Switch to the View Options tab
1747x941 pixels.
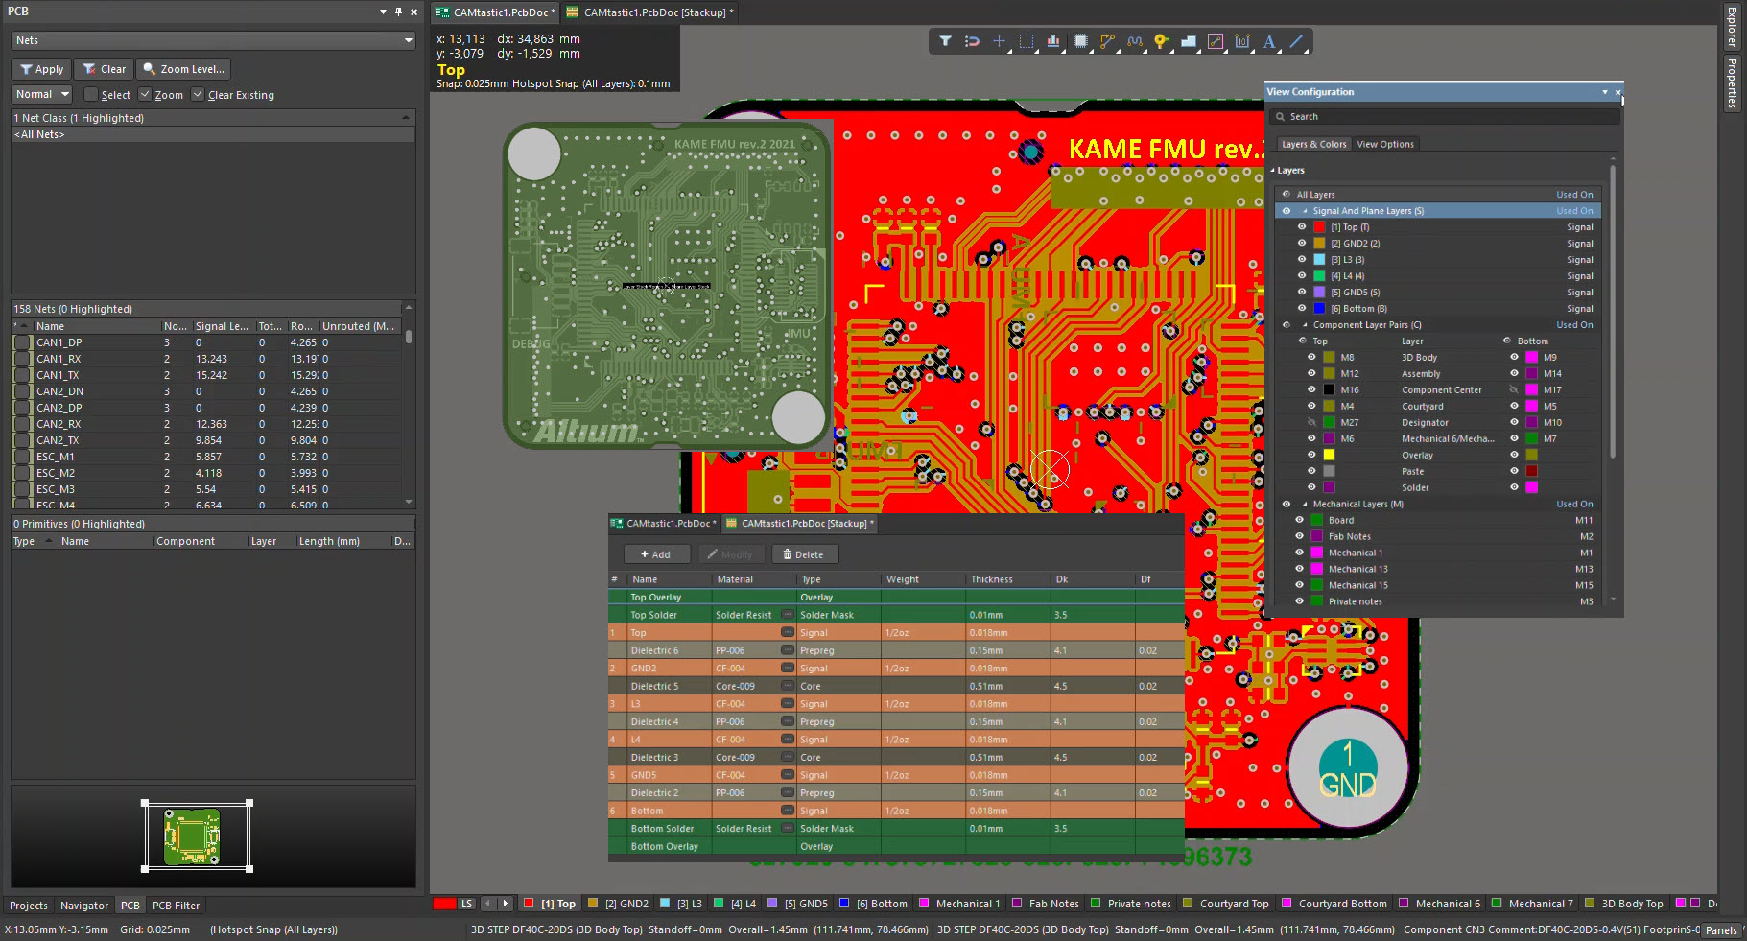(1384, 144)
